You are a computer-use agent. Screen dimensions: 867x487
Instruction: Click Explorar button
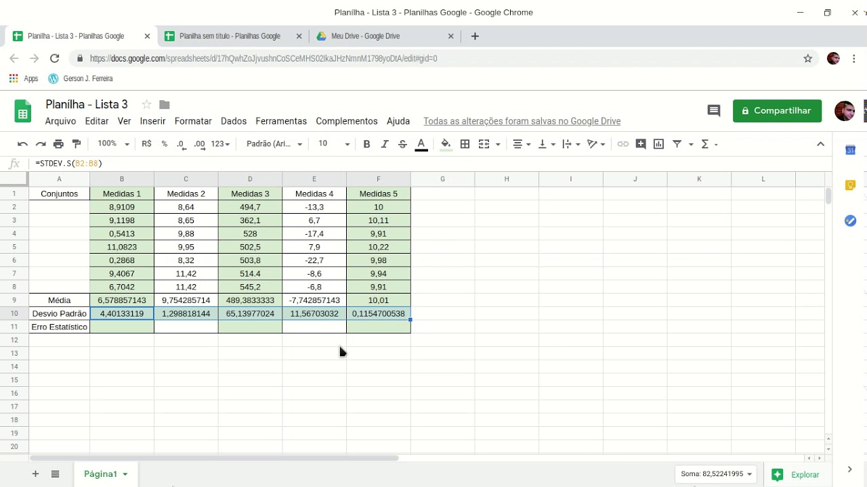click(796, 475)
